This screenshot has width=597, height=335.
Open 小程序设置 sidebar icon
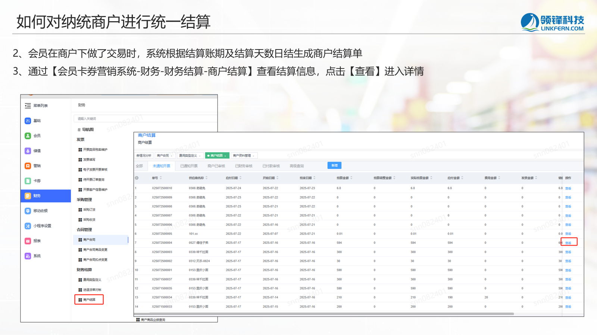click(x=28, y=226)
